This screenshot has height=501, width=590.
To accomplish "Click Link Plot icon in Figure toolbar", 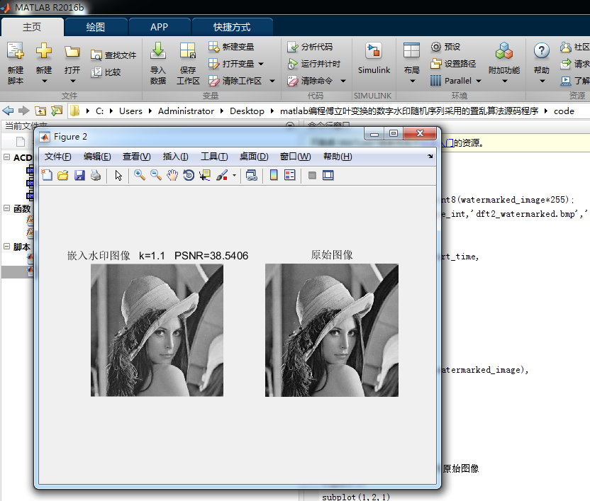I will tap(251, 175).
